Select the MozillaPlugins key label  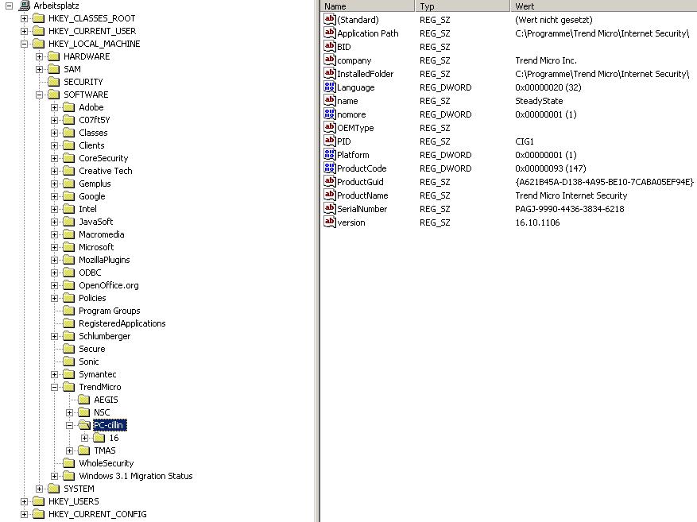pos(104,260)
